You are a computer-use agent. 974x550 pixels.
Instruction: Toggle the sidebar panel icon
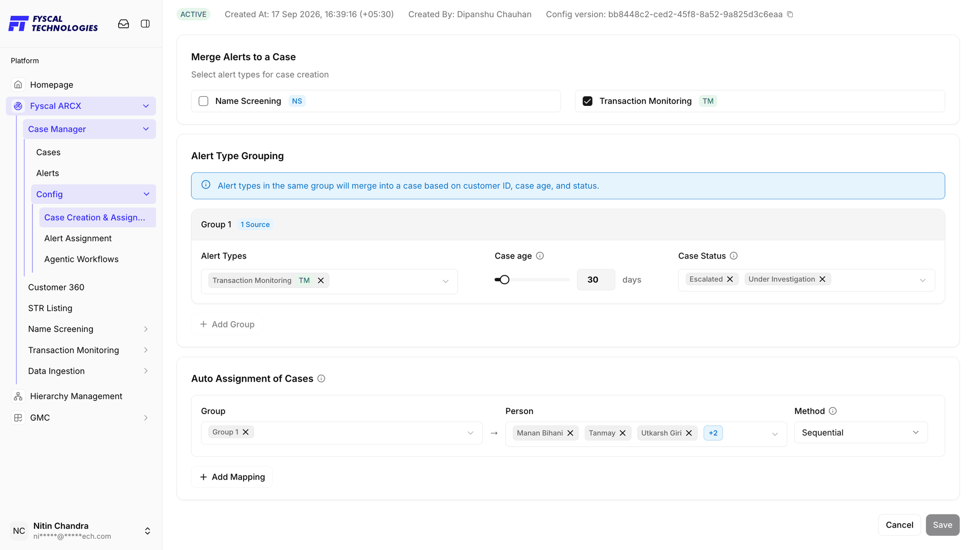145,24
